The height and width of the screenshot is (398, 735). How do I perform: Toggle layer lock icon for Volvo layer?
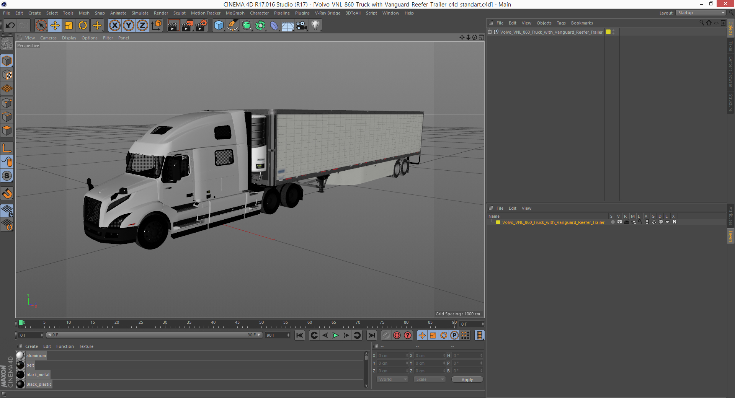(640, 222)
